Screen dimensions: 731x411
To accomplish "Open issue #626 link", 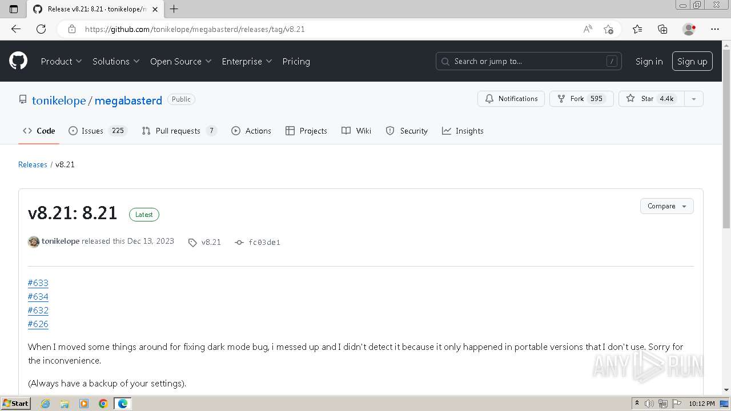I will [38, 324].
